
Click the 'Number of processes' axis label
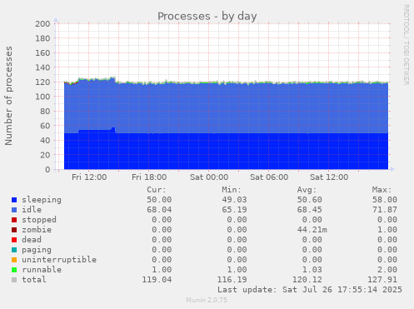[x=8, y=96]
